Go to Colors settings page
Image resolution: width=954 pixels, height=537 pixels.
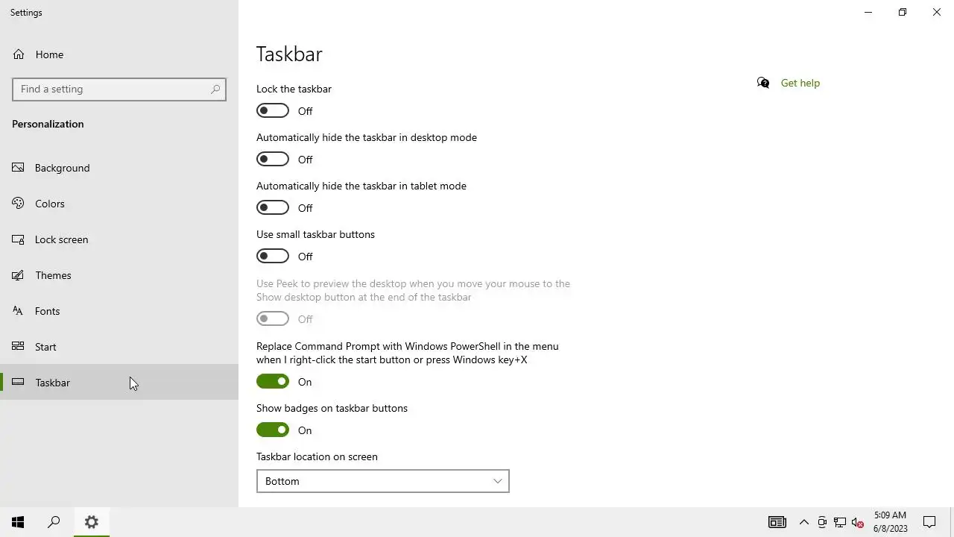tap(50, 204)
